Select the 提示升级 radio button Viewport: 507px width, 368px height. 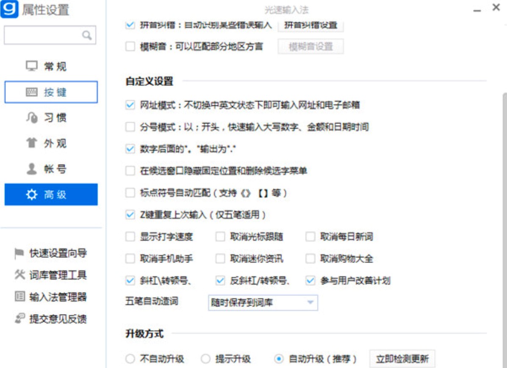point(206,359)
